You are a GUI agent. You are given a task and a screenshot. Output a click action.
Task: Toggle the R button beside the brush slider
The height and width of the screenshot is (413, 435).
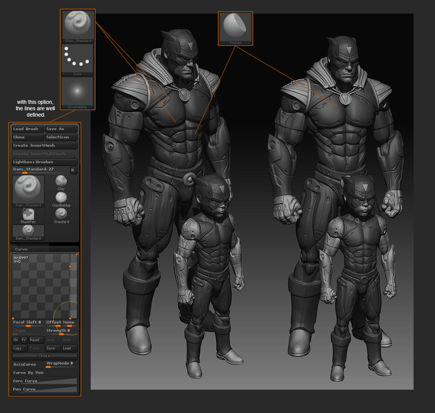click(x=73, y=170)
